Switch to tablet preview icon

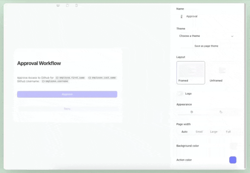pos(67,5)
